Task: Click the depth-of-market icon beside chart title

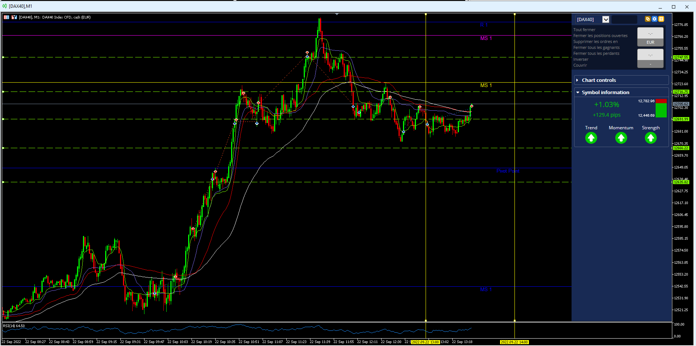Action: point(14,17)
